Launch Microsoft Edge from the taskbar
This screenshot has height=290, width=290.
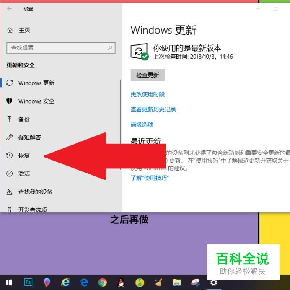[x=84, y=282]
